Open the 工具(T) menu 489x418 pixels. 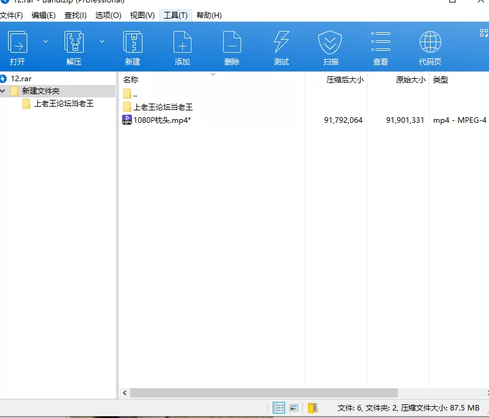(x=175, y=15)
